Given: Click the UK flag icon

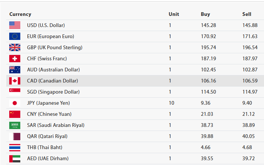Looking at the screenshot, I should (15, 47).
